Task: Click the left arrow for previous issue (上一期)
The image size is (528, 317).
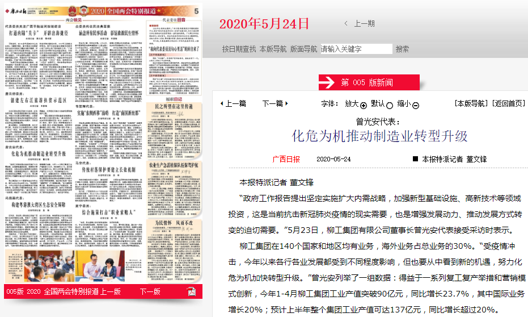Action: (346, 23)
